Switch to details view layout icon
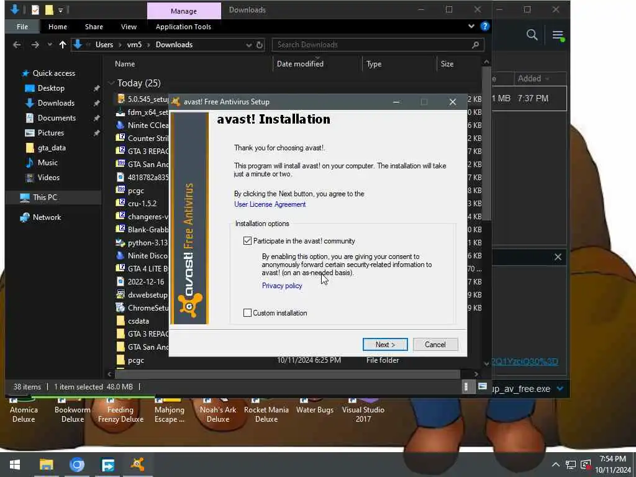The height and width of the screenshot is (477, 636). (466, 386)
